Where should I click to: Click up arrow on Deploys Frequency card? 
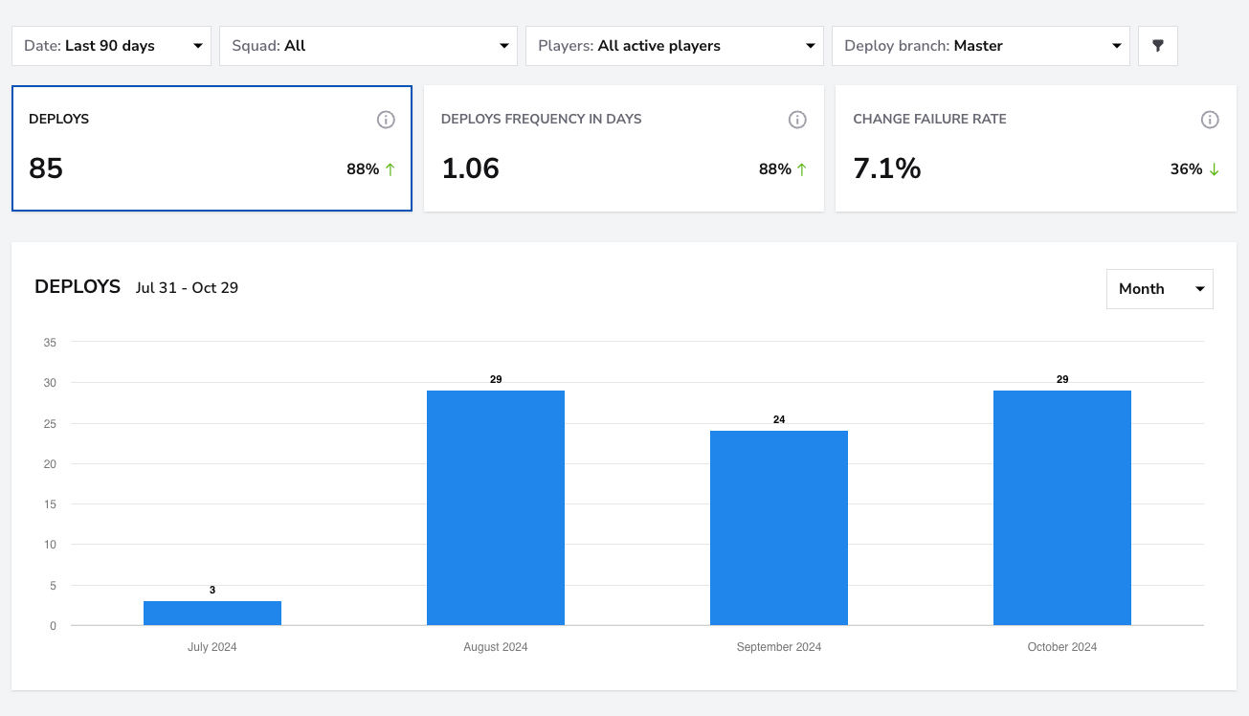tap(801, 169)
